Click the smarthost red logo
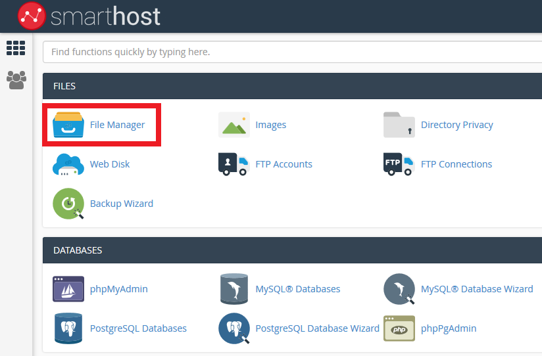542x356 pixels. click(32, 16)
